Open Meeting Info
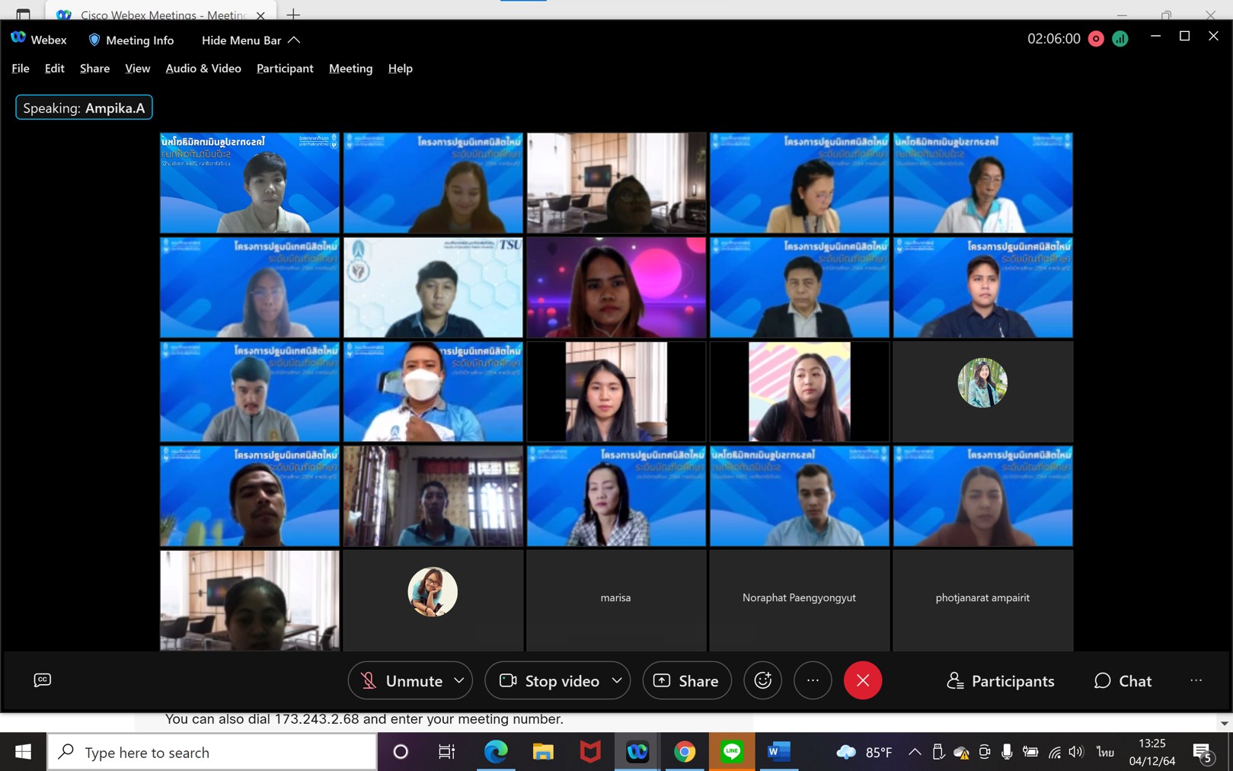 coord(131,40)
